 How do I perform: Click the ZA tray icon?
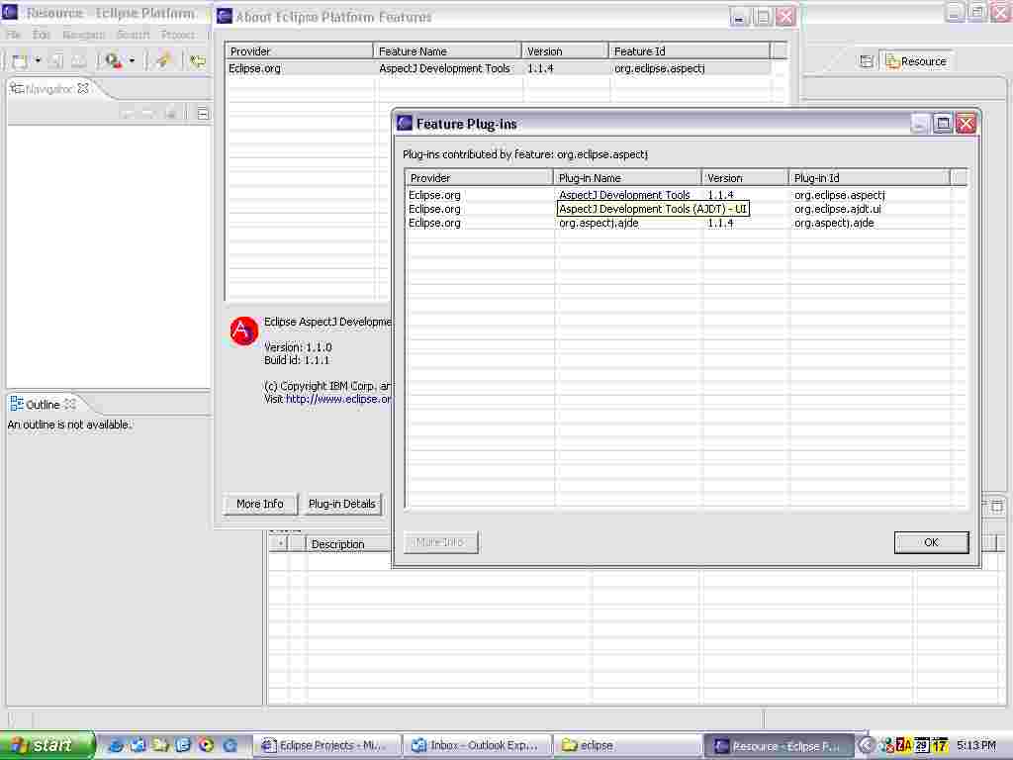click(x=903, y=745)
